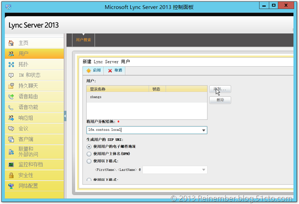Open the 监控和存档 monitoring icon

pyautogui.click(x=11, y=164)
